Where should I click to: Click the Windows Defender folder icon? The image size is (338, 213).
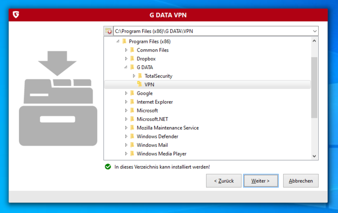132,136
